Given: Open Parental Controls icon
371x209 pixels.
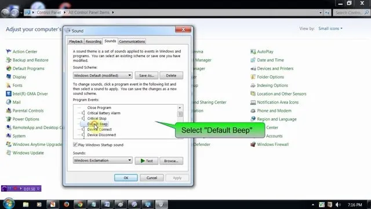Looking at the screenshot, I should (x=9, y=111).
